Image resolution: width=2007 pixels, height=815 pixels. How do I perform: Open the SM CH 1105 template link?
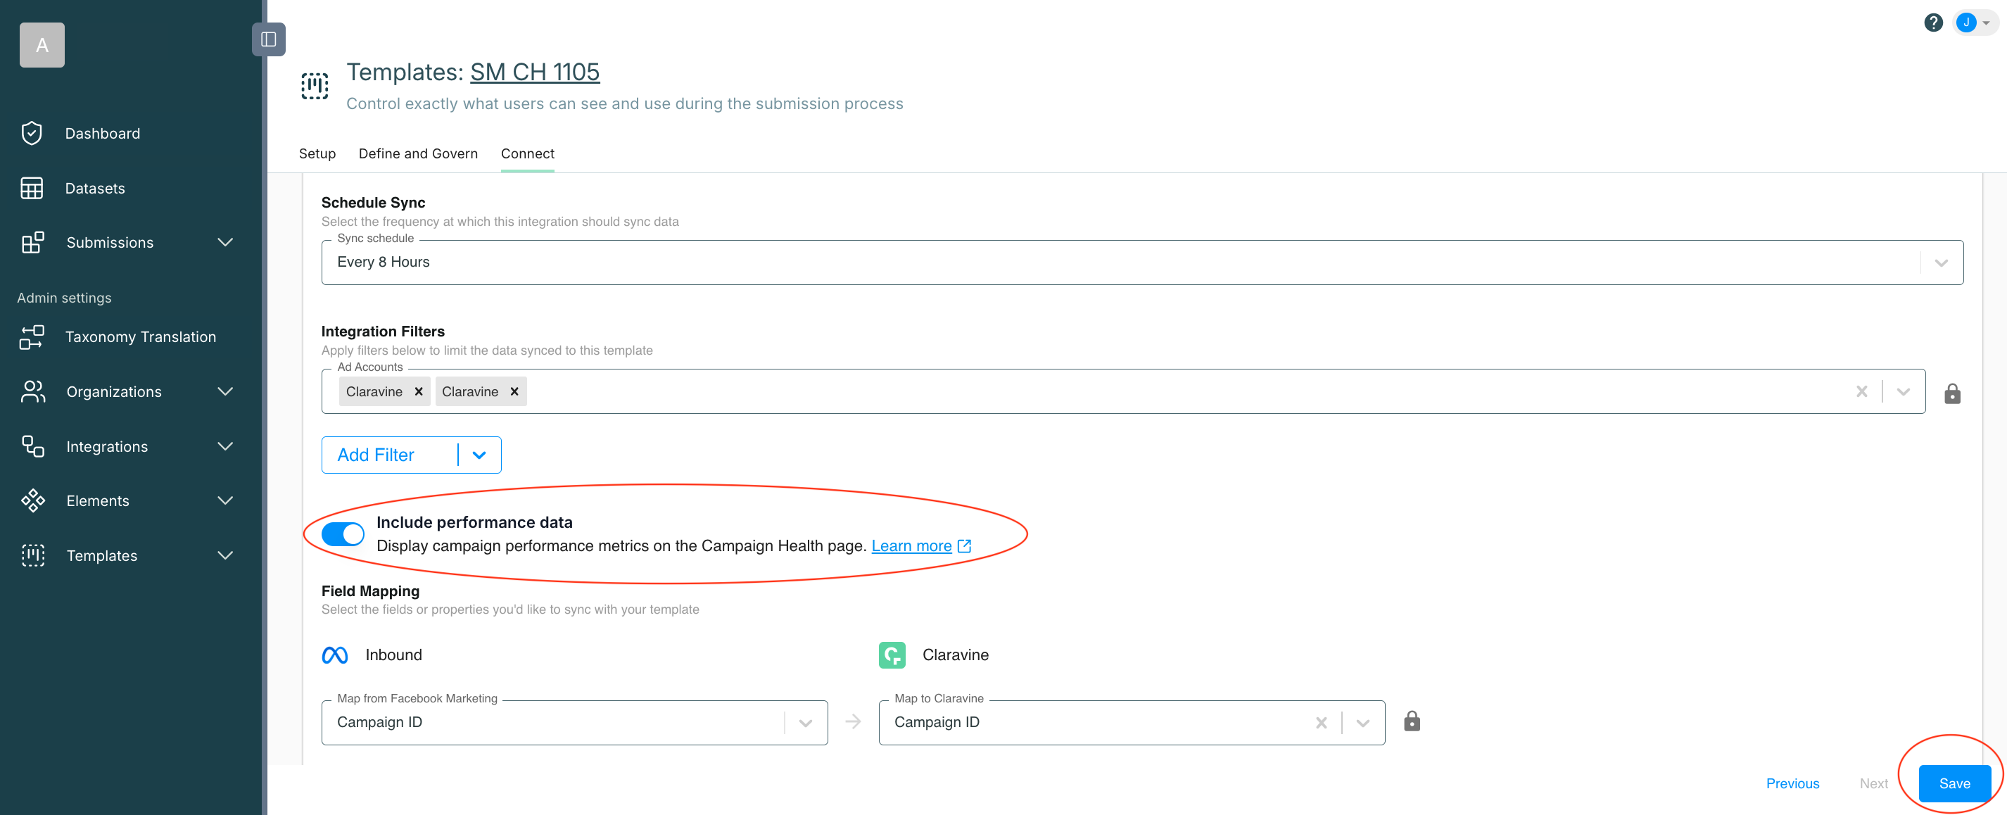pyautogui.click(x=535, y=72)
